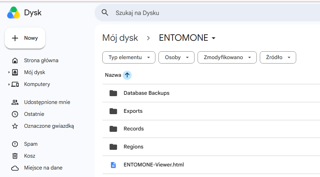Screen dimensions: 320x177
Task: Click the breadcrumb chevron separator
Action: tap(148, 38)
